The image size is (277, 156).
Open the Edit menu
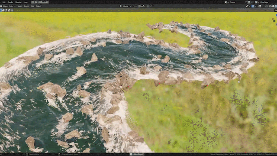tap(4, 2)
